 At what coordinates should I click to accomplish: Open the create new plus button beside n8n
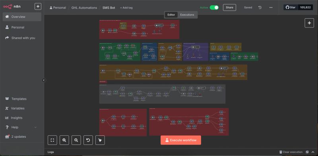(x=38, y=6)
